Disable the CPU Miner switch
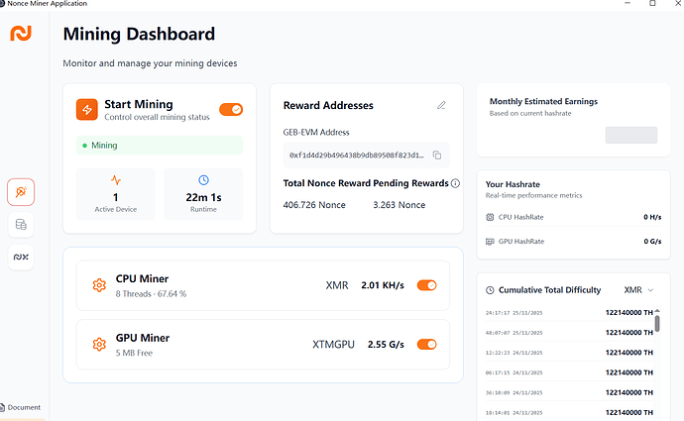 (x=426, y=285)
